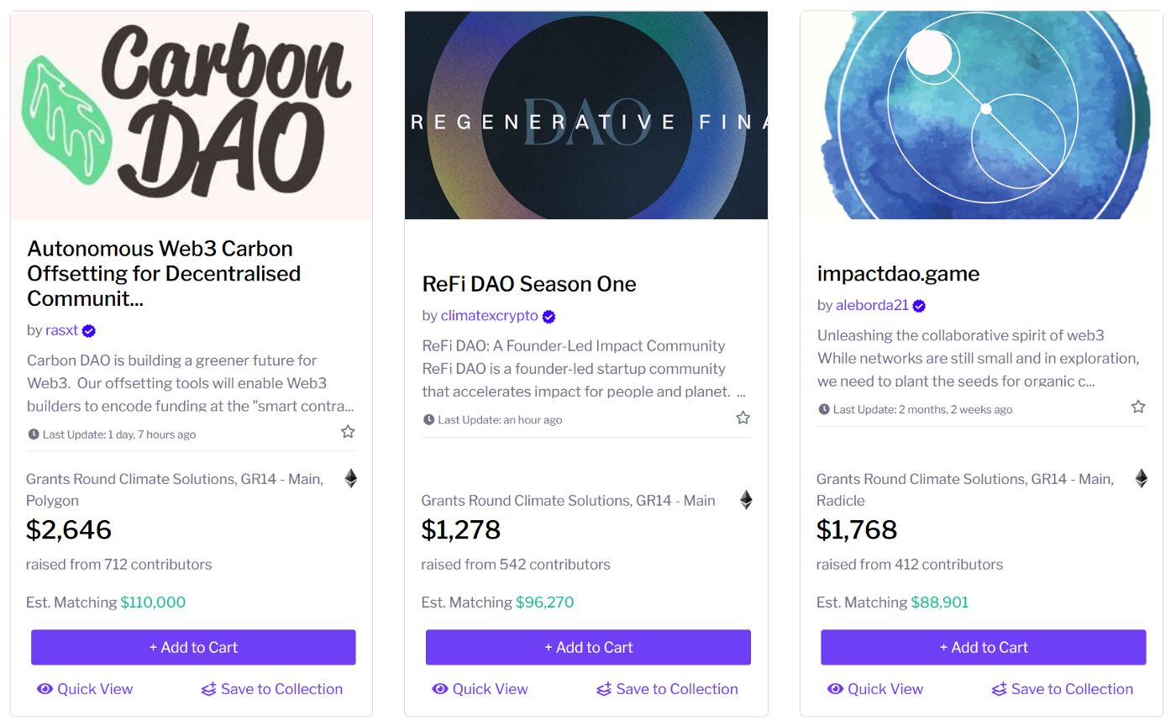
Task: Save impactdao.game to Collection
Action: (1062, 689)
